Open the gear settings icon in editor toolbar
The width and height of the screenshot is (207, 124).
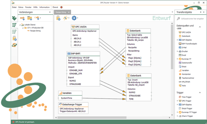coord(74,18)
